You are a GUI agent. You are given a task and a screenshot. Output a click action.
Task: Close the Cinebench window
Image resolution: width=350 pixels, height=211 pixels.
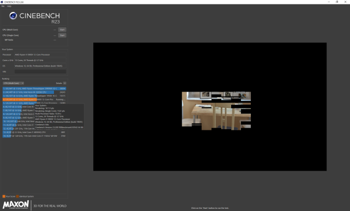[345, 2]
